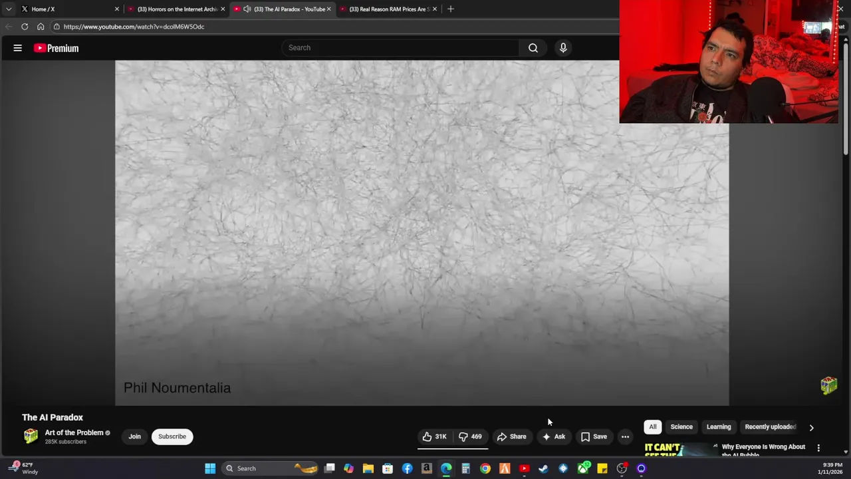Join the Art of the Problem channel
This screenshot has width=851, height=479.
(x=135, y=436)
